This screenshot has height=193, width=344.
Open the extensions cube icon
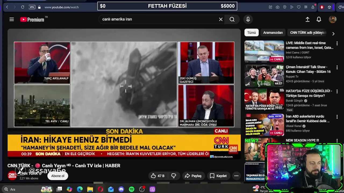click(329, 7)
